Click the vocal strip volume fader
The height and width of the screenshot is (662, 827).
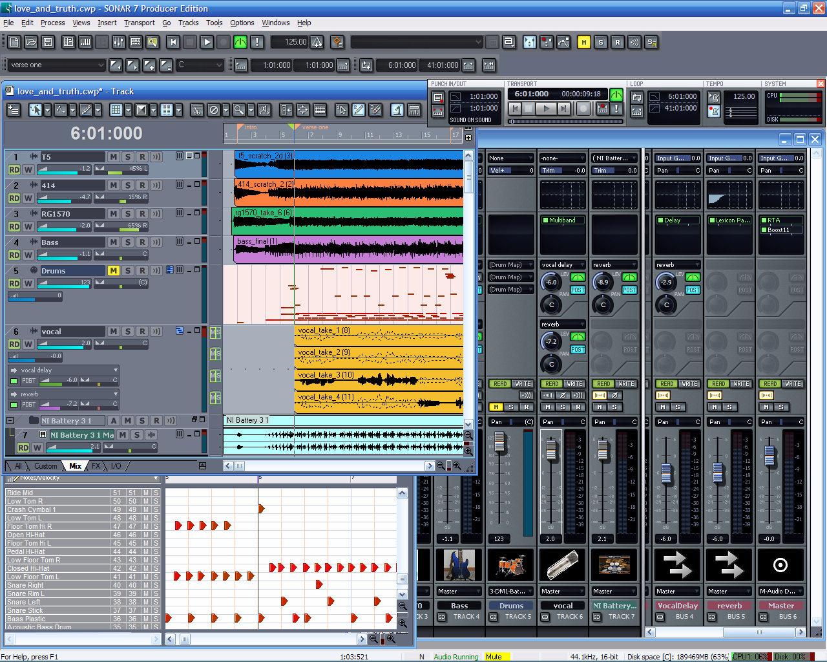550,450
